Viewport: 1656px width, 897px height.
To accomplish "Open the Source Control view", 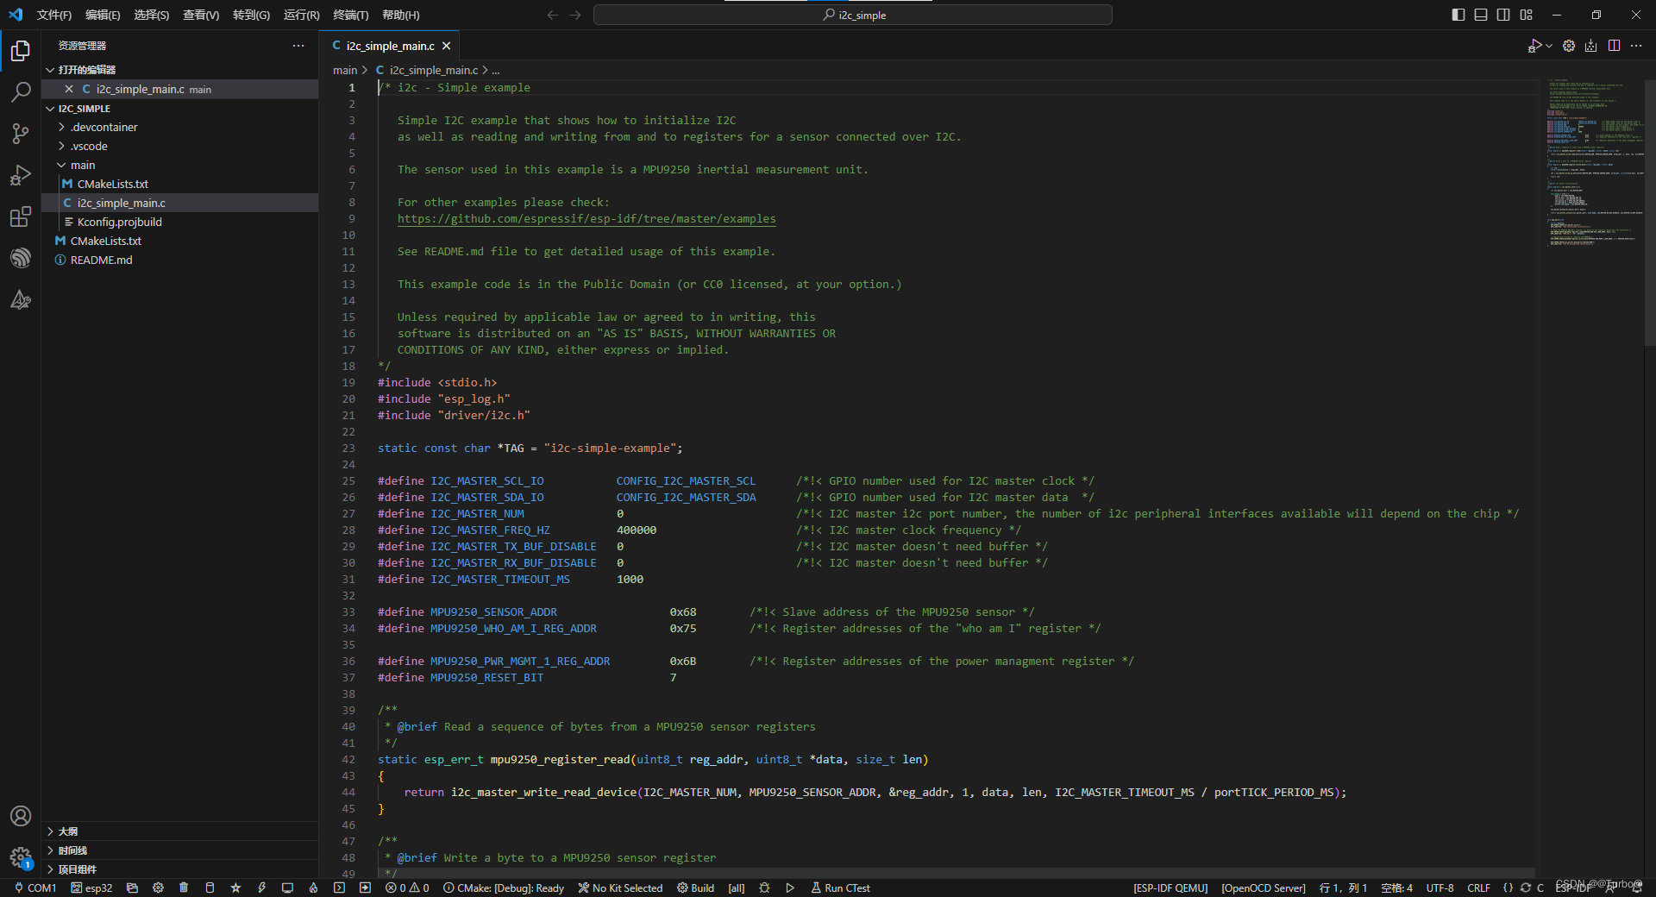I will point(21,134).
